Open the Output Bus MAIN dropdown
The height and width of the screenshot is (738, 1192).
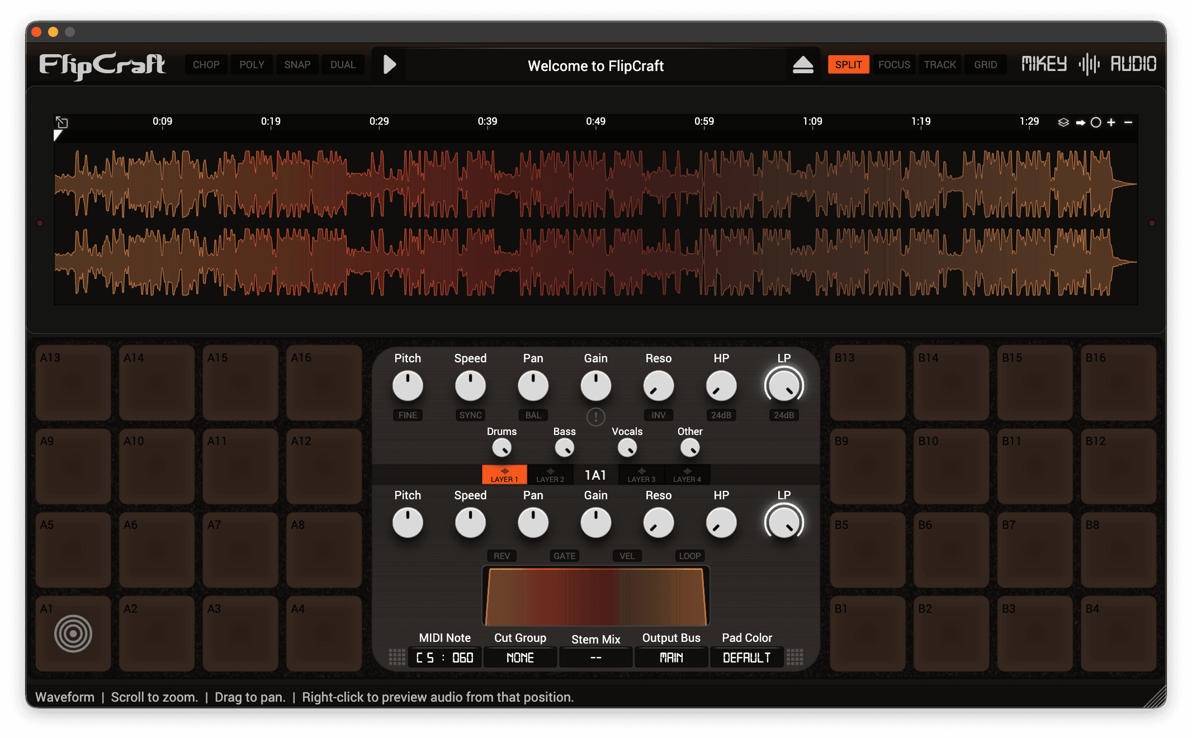pyautogui.click(x=671, y=657)
